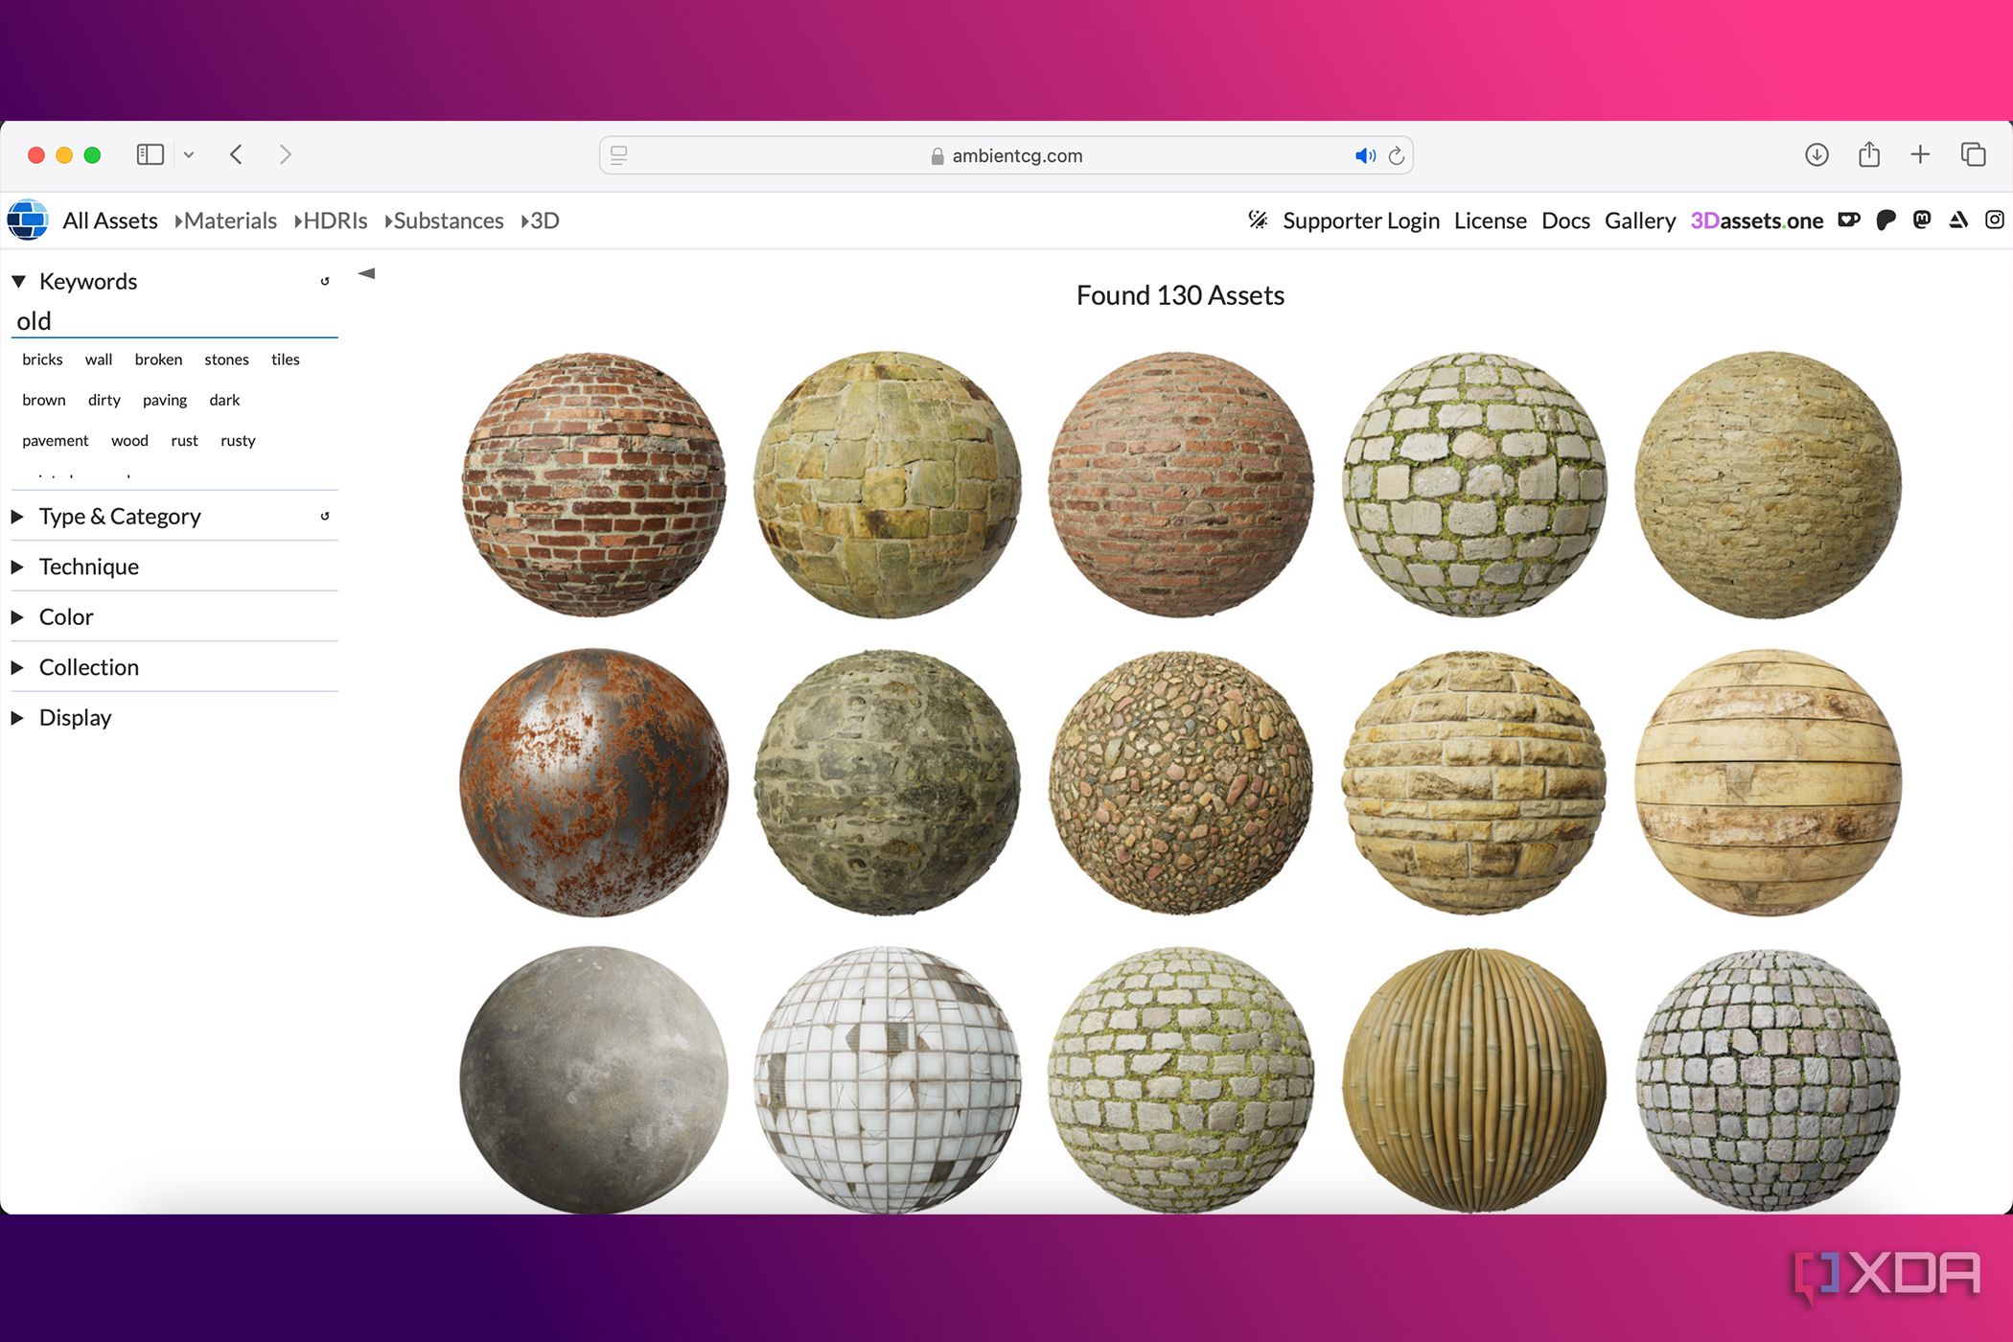Open tab overview icon
Screen dimensions: 2013x1342
(x=1973, y=154)
